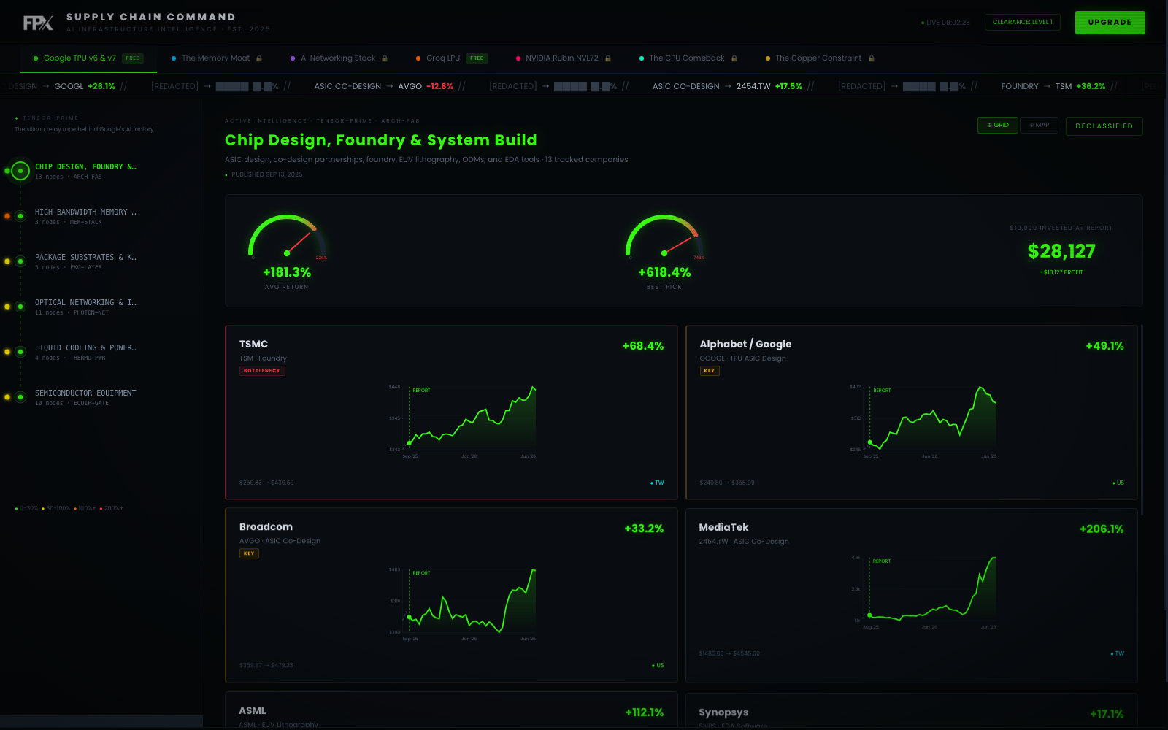Viewport: 1168px width, 730px height.
Task: Toggle the DECLASSIFIED button
Action: 1104,126
